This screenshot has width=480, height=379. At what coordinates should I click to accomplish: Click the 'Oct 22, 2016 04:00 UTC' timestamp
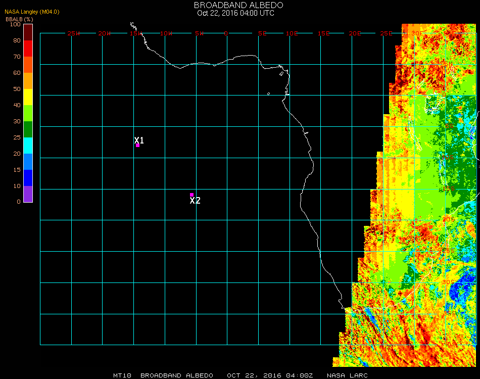pos(236,13)
